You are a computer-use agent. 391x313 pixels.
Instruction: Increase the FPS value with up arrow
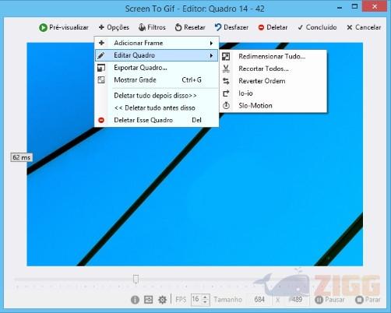pyautogui.click(x=205, y=297)
